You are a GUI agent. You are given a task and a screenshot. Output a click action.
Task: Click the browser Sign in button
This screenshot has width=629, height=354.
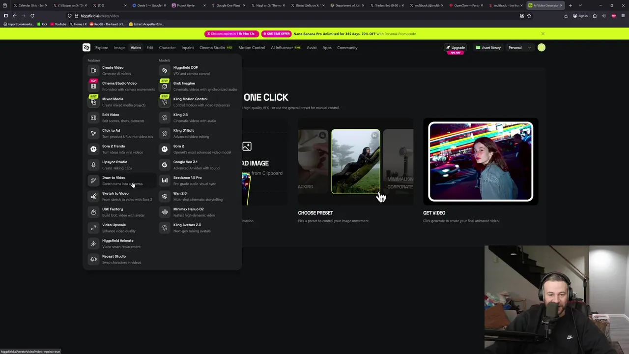point(580,16)
